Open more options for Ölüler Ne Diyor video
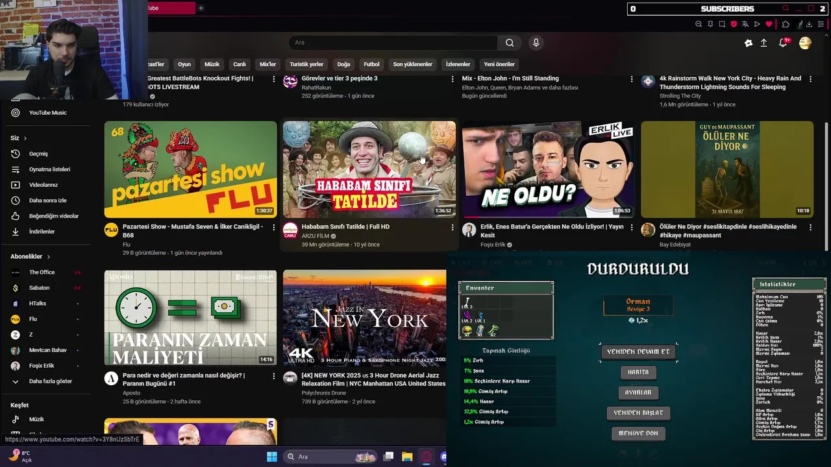 click(810, 228)
